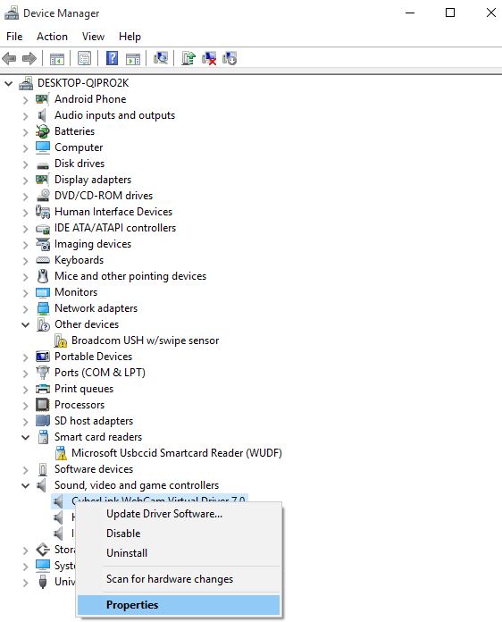Image resolution: width=502 pixels, height=622 pixels.
Task: Expand Audio inputs and outputs
Action: pos(25,116)
